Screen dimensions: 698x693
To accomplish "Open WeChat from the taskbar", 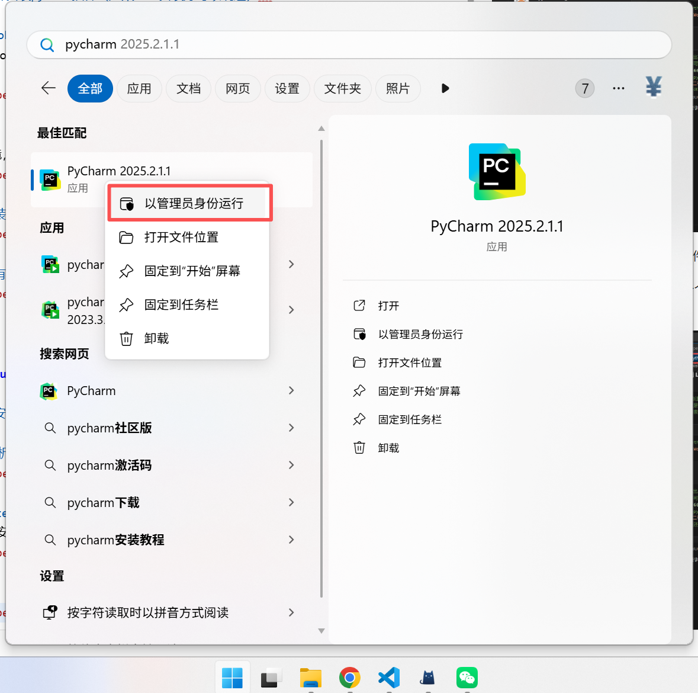I will [467, 677].
